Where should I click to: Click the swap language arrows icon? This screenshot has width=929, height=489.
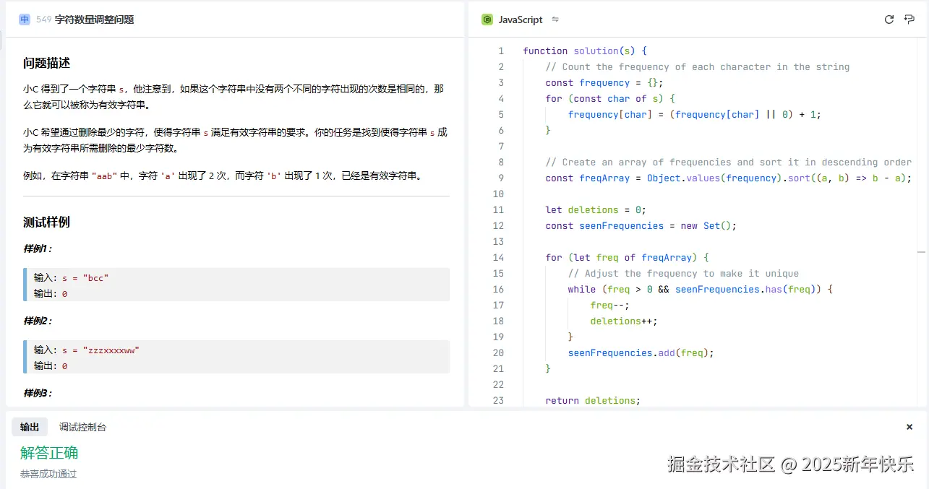click(x=555, y=20)
